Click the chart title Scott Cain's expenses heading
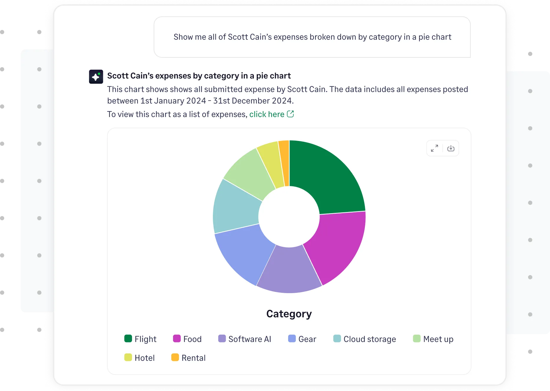Screen dimensions: 550x391 [x=199, y=76]
